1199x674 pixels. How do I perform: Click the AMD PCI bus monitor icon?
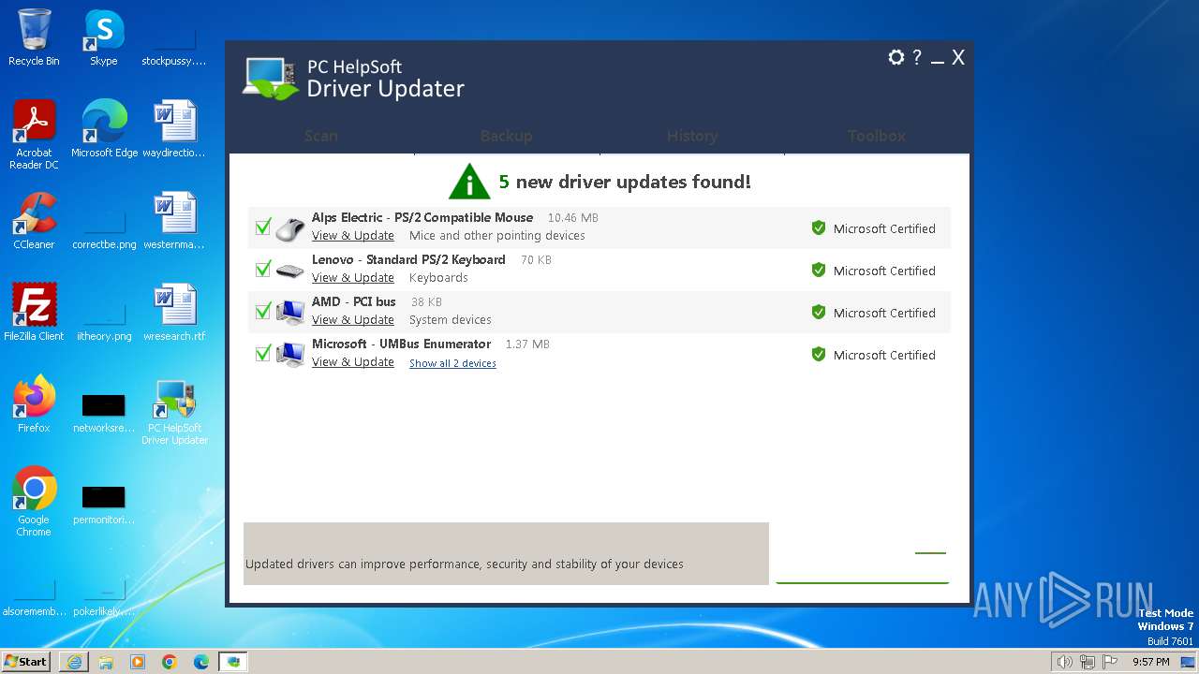point(290,313)
